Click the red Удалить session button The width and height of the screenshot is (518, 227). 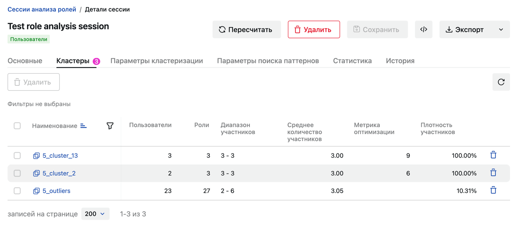coord(314,29)
